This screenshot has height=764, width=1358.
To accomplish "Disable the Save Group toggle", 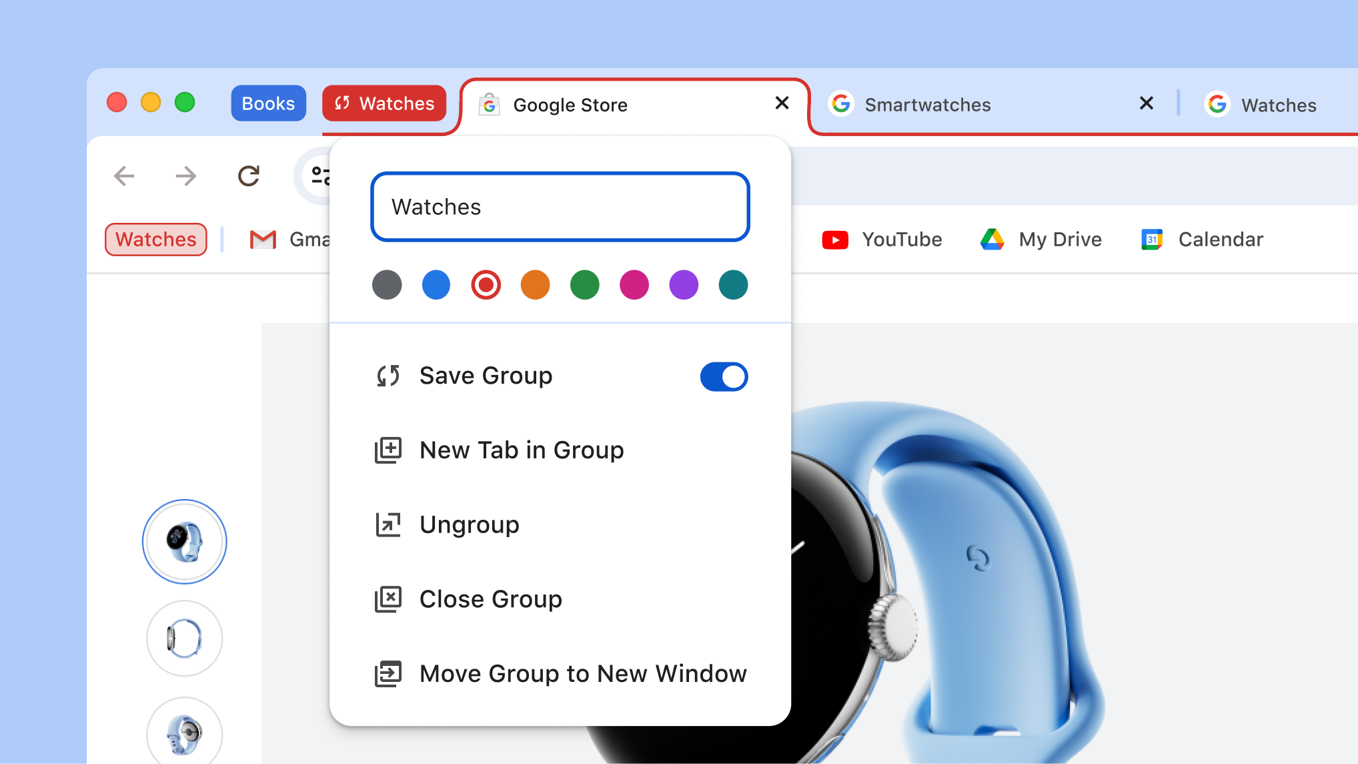I will [x=724, y=376].
